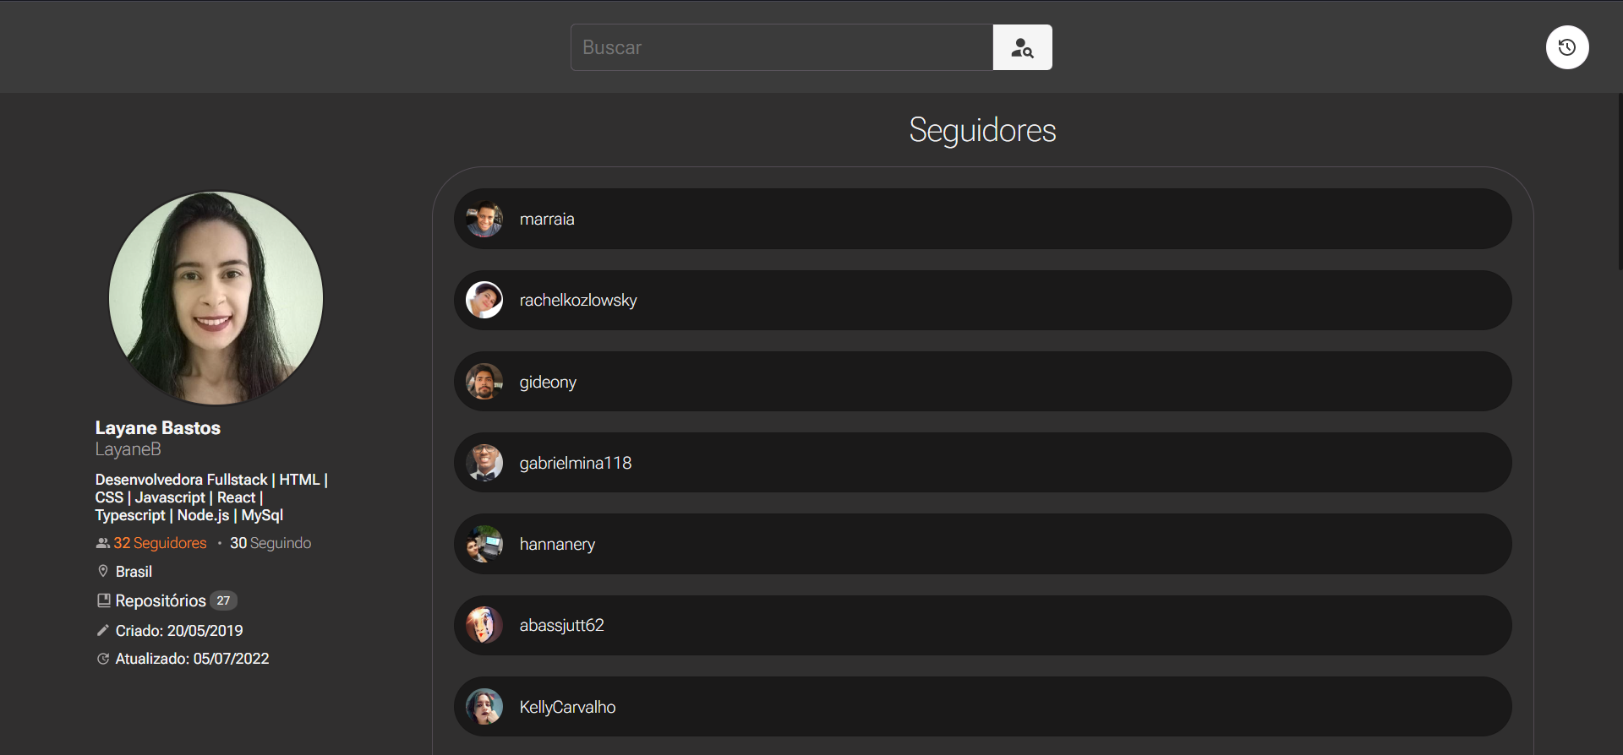Click the refresh icon beside Atualizado
Screen dimensions: 1623x755
[x=103, y=659]
